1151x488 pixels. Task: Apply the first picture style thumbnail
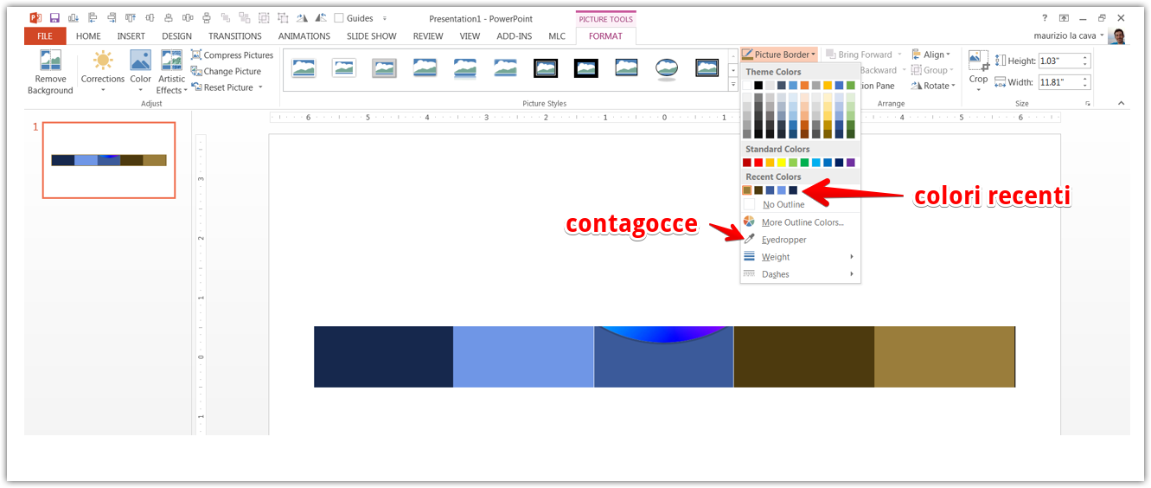(x=304, y=67)
